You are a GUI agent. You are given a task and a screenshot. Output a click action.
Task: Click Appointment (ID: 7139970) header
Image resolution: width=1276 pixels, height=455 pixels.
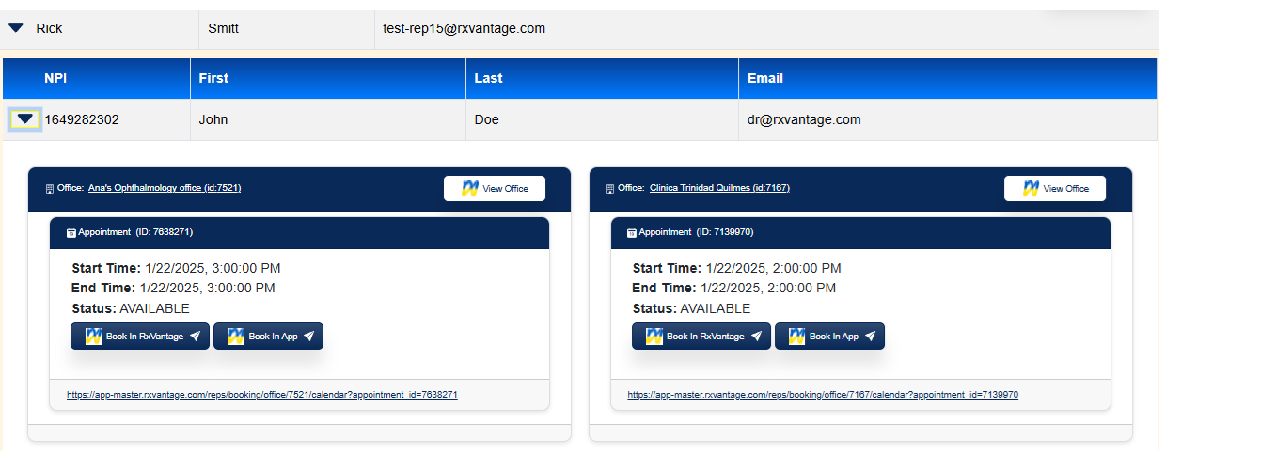click(860, 232)
